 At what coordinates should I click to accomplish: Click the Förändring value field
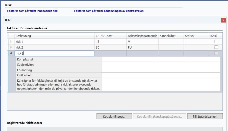click(x=161, y=70)
